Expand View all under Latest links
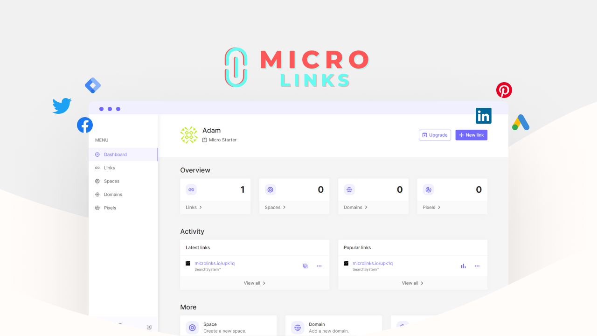The width and height of the screenshot is (597, 336). click(255, 283)
